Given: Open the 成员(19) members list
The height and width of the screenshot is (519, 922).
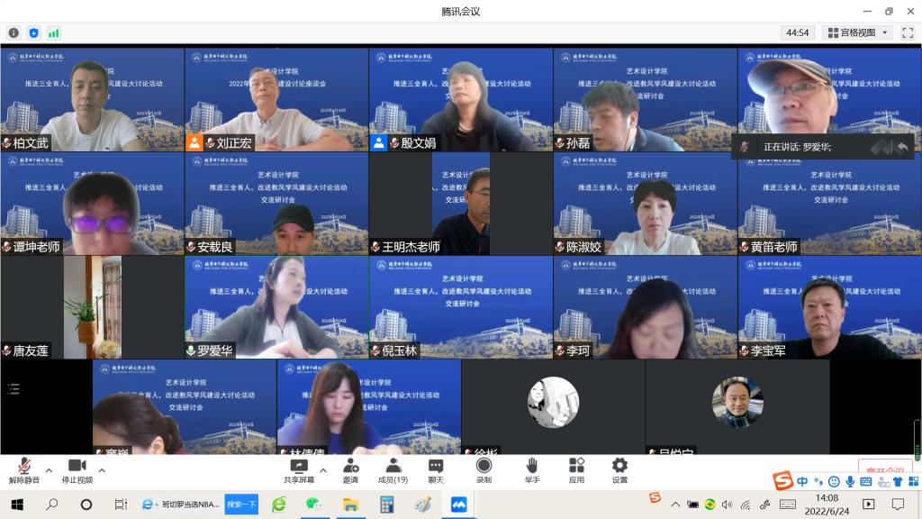Looking at the screenshot, I should 393,470.
